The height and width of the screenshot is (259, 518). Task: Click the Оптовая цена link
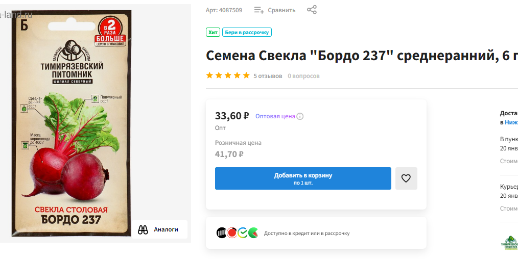click(x=275, y=116)
